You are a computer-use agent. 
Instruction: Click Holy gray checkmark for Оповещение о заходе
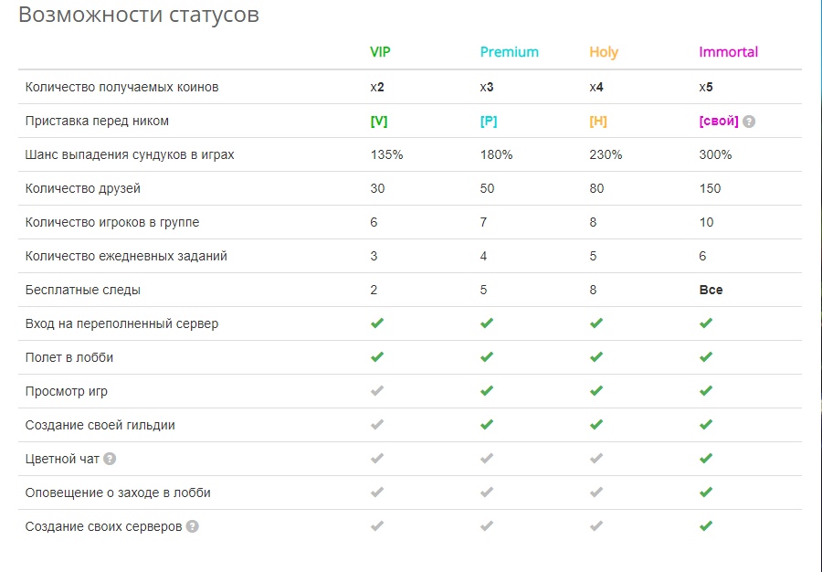[x=596, y=493]
